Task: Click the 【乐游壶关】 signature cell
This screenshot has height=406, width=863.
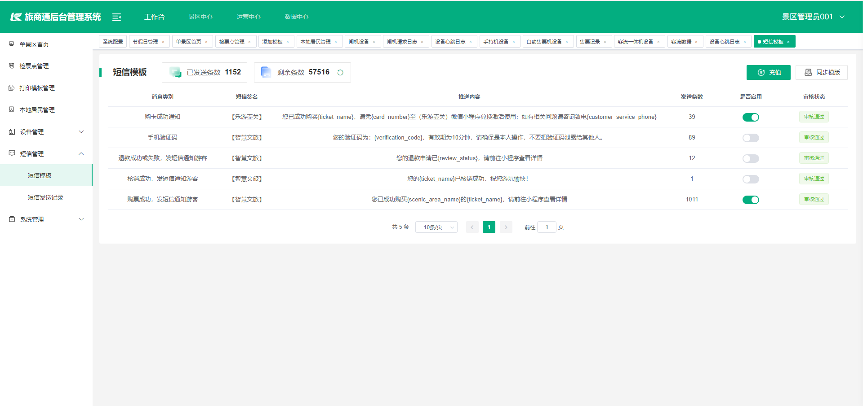Action: pos(247,117)
